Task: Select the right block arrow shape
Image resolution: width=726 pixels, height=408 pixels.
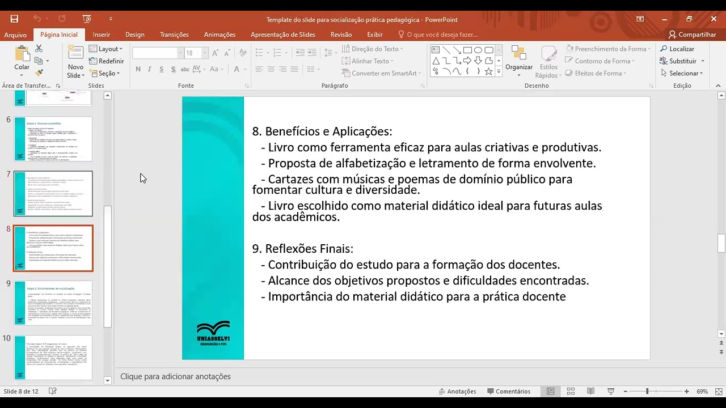Action: (x=468, y=61)
